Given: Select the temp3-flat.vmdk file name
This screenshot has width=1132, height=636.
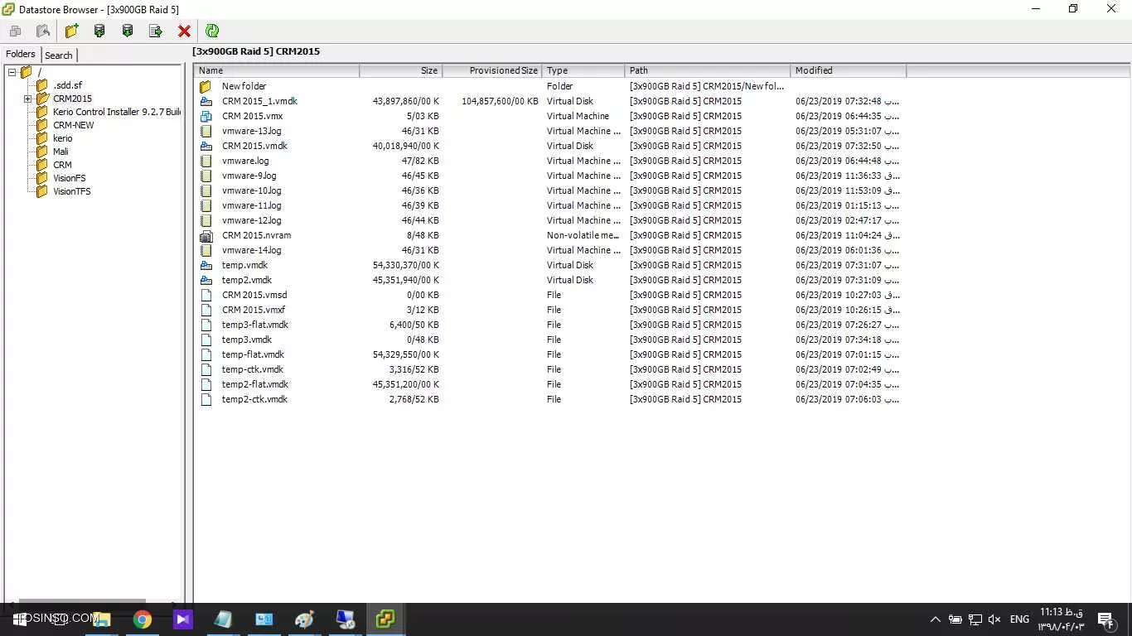Looking at the screenshot, I should 255,325.
